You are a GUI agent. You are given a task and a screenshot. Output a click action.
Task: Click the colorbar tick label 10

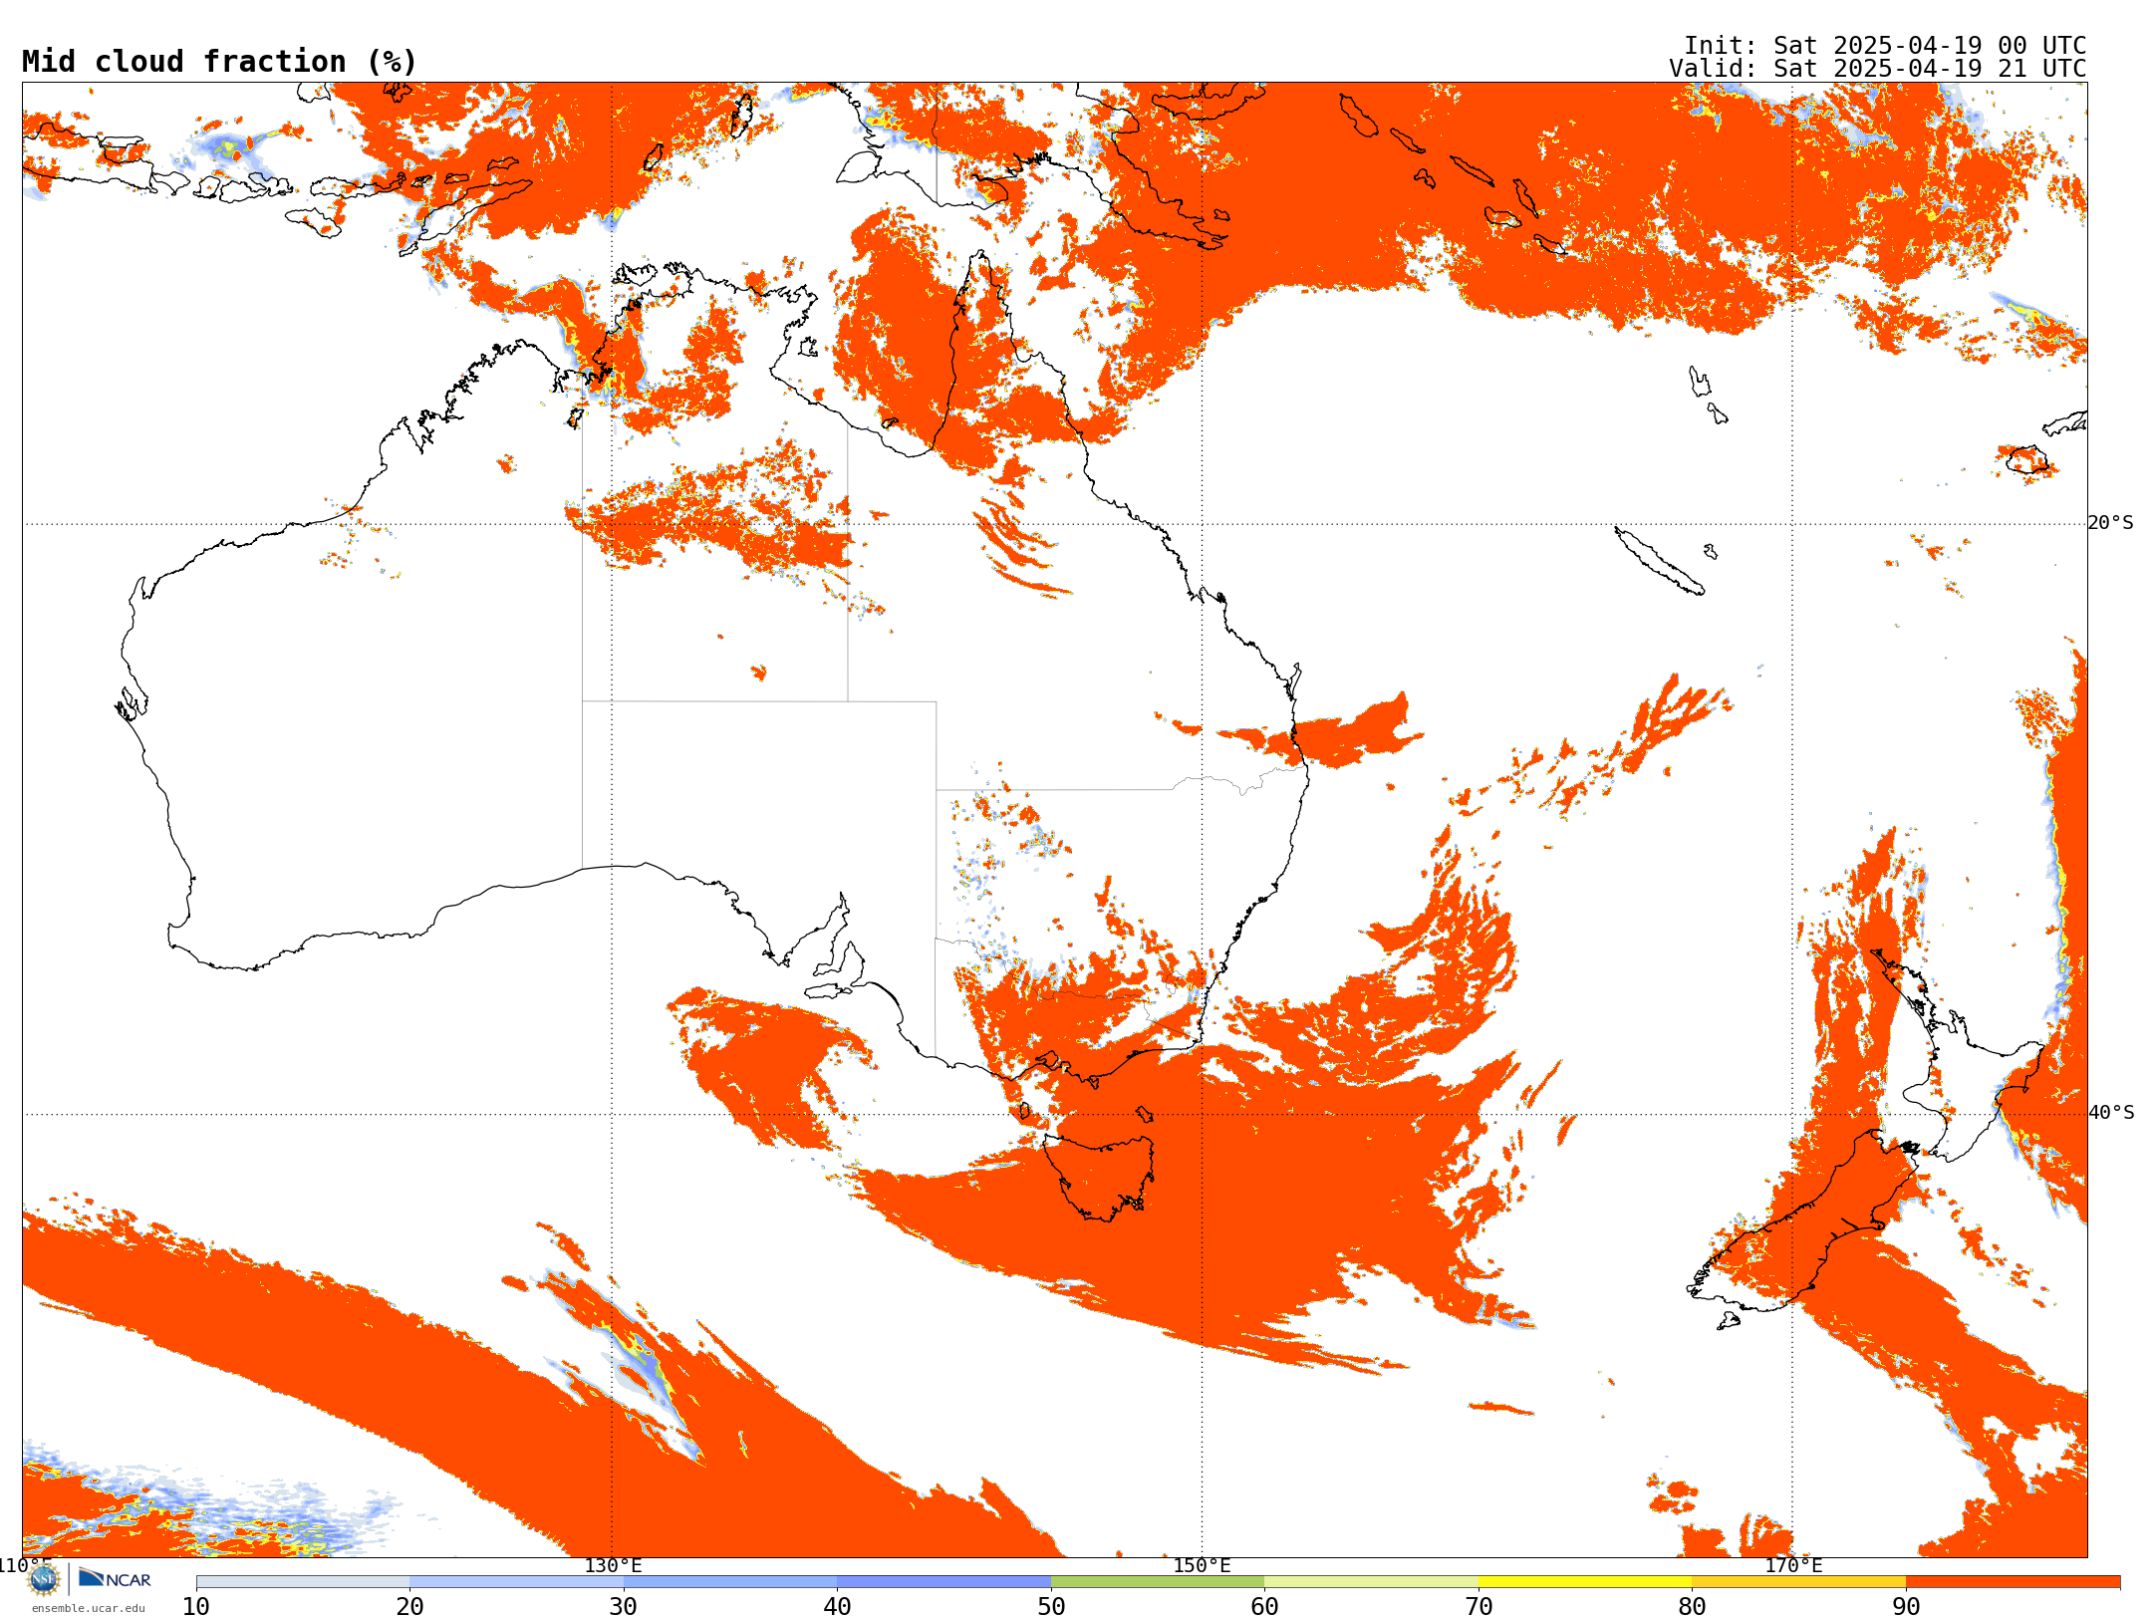(196, 1607)
